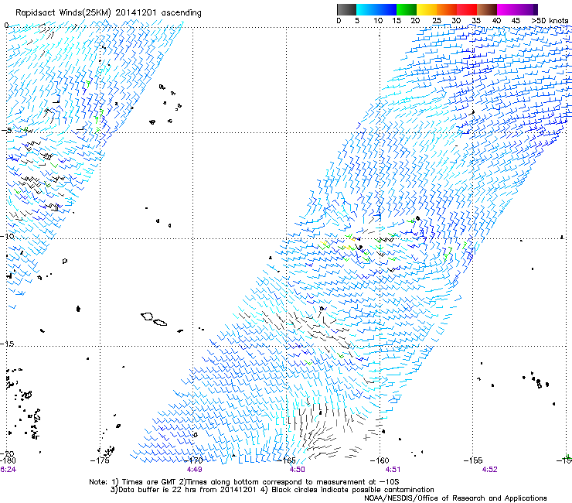Viewport: 572px width, 503px height.
Task: Click the cyan-to-blue 5-15 knots legend gradient
Action: coord(376,9)
